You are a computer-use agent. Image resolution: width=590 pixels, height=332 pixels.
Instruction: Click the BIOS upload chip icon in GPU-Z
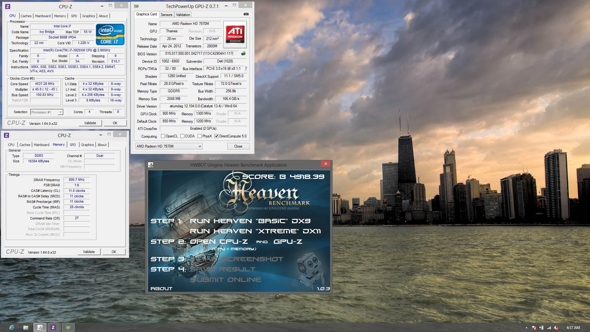[x=243, y=53]
